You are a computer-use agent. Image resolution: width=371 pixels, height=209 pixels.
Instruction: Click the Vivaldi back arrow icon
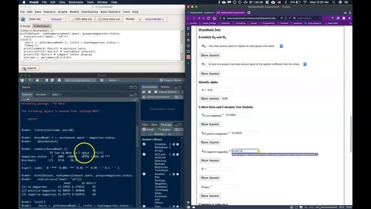[x=188, y=18]
